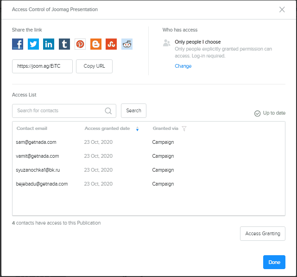Share the link on Twitter
This screenshot has height=277, width=297.
click(33, 44)
